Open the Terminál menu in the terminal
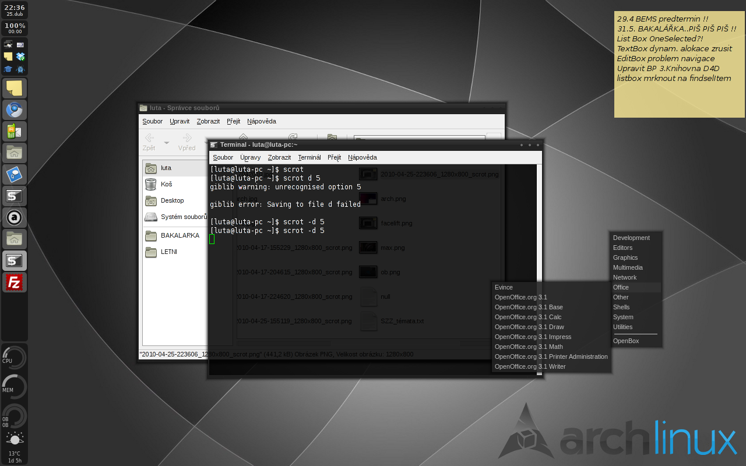This screenshot has height=466, width=746. (309, 157)
